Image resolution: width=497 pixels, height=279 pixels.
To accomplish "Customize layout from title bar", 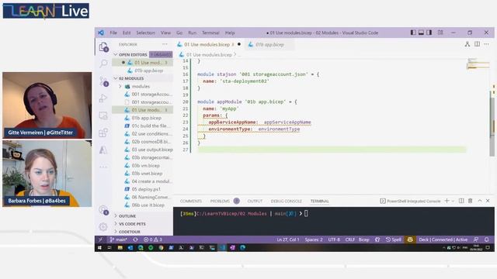I will [440, 33].
